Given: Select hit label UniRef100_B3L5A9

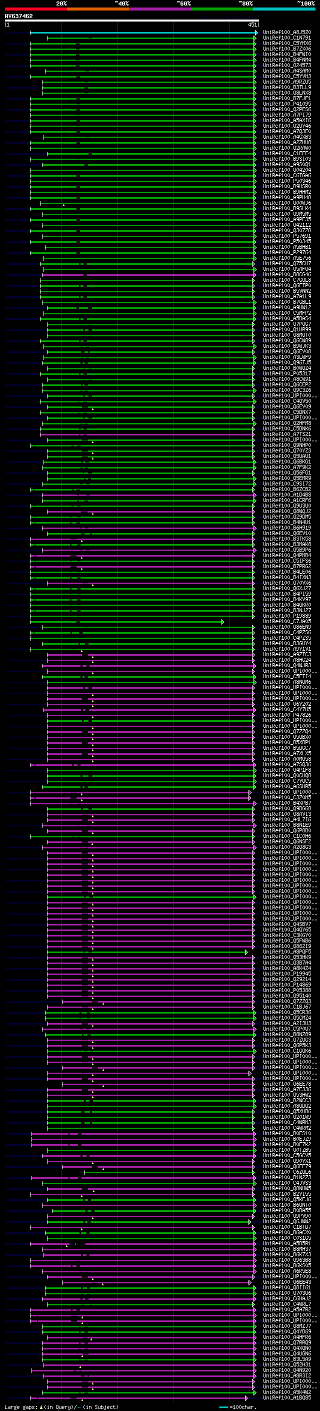Looking at the screenshot, I should pos(287,1358).
